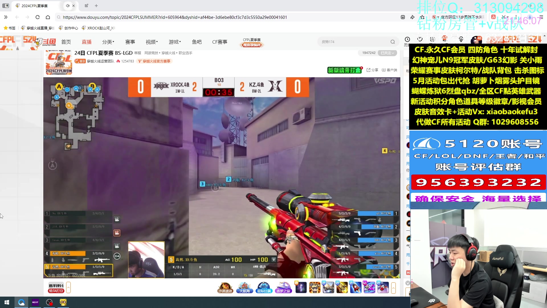Click the emoji smiley icon in the toolbar
The image size is (547, 308).
click(403, 17)
